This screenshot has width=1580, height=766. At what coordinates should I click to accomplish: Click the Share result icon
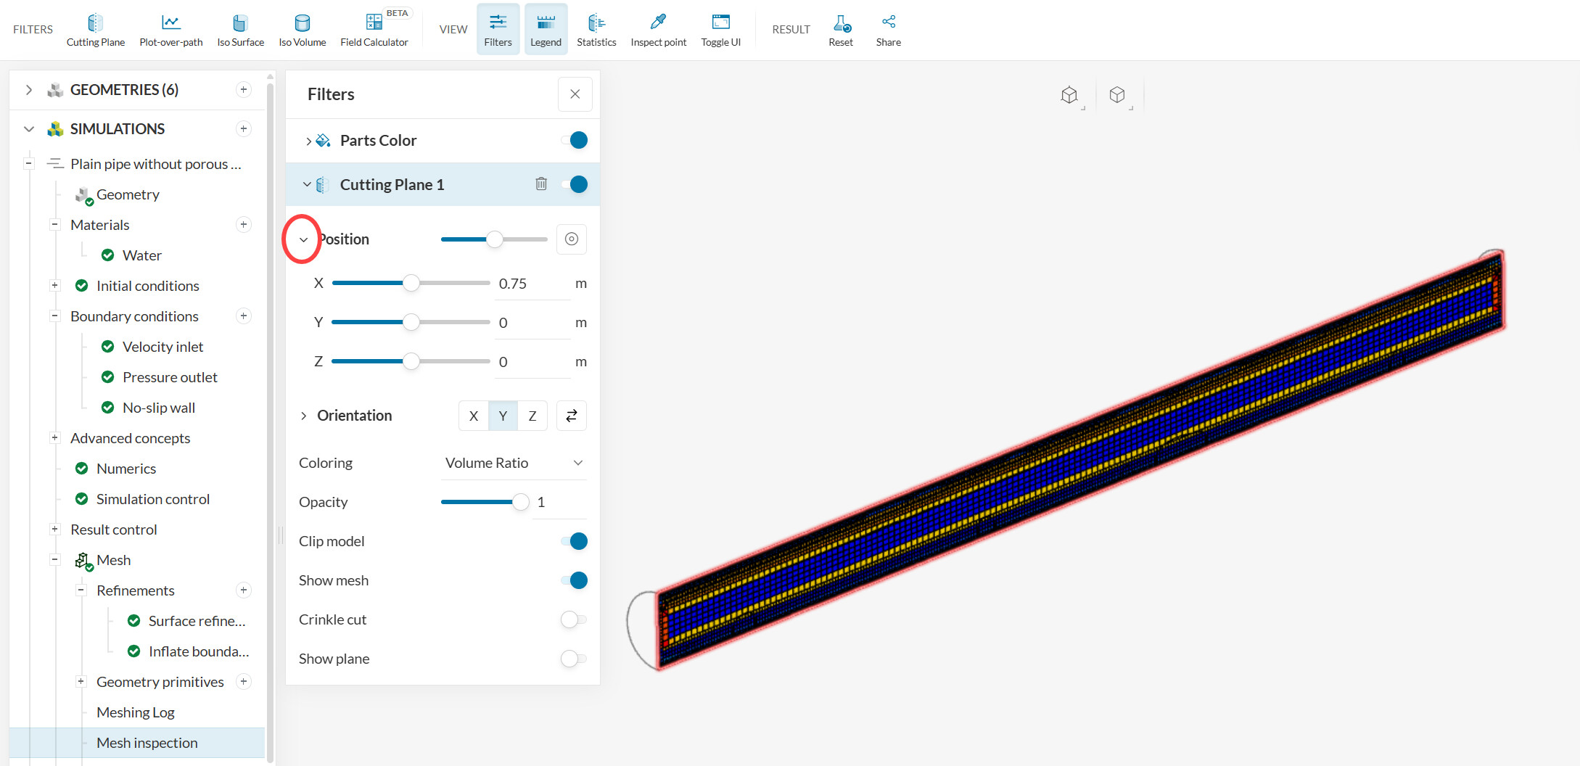[888, 30]
